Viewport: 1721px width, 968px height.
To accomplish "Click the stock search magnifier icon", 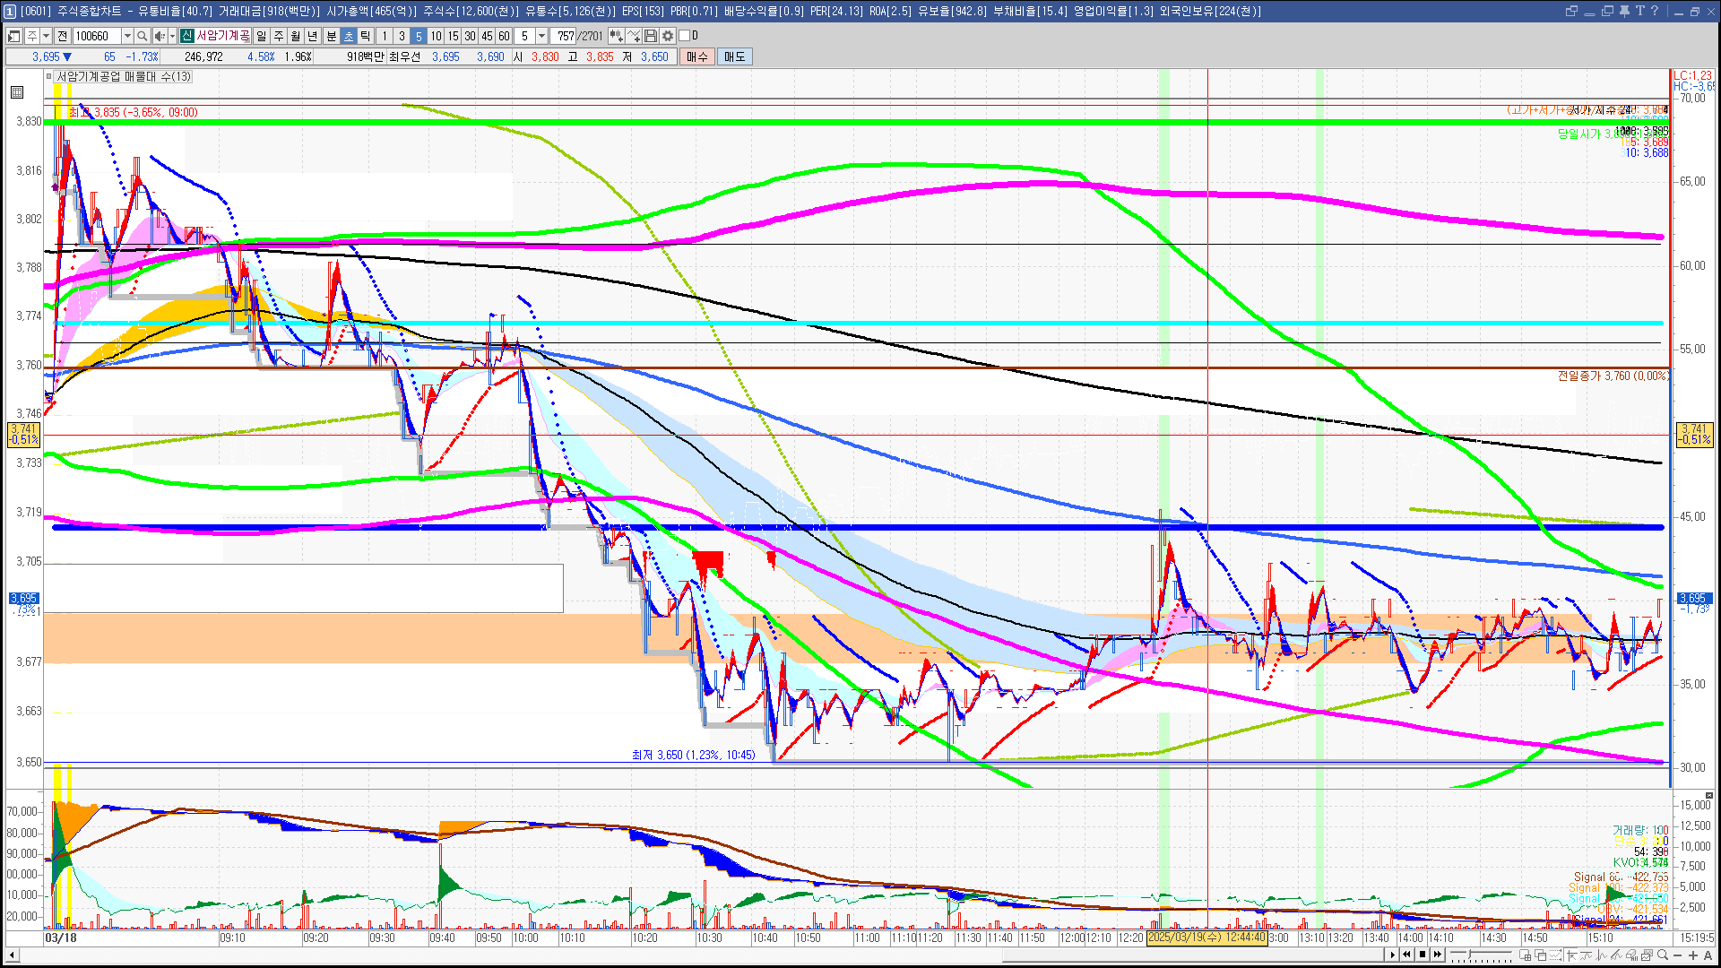I will (142, 36).
